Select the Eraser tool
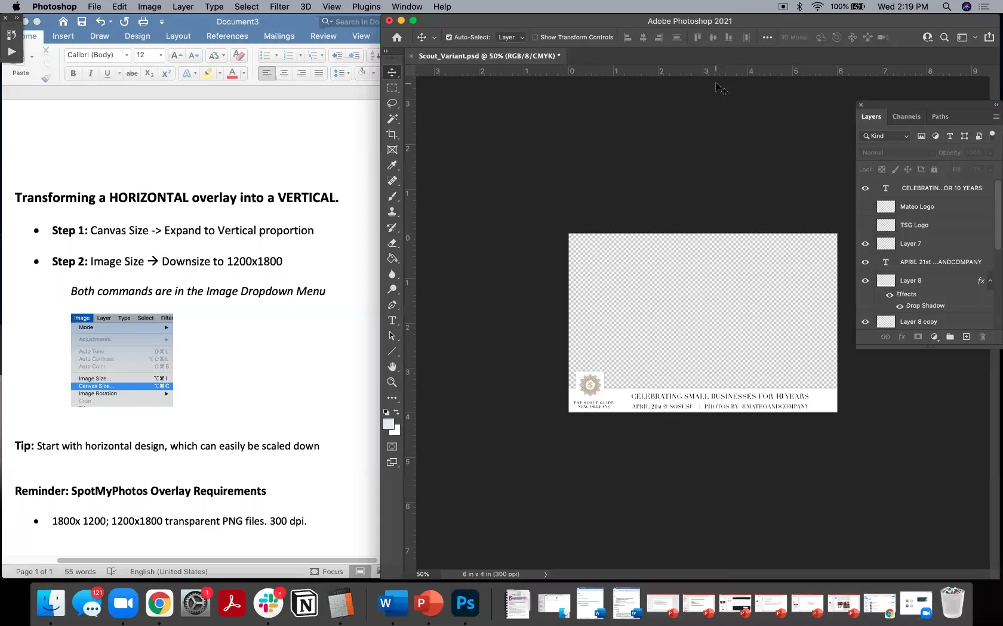 [x=392, y=243]
